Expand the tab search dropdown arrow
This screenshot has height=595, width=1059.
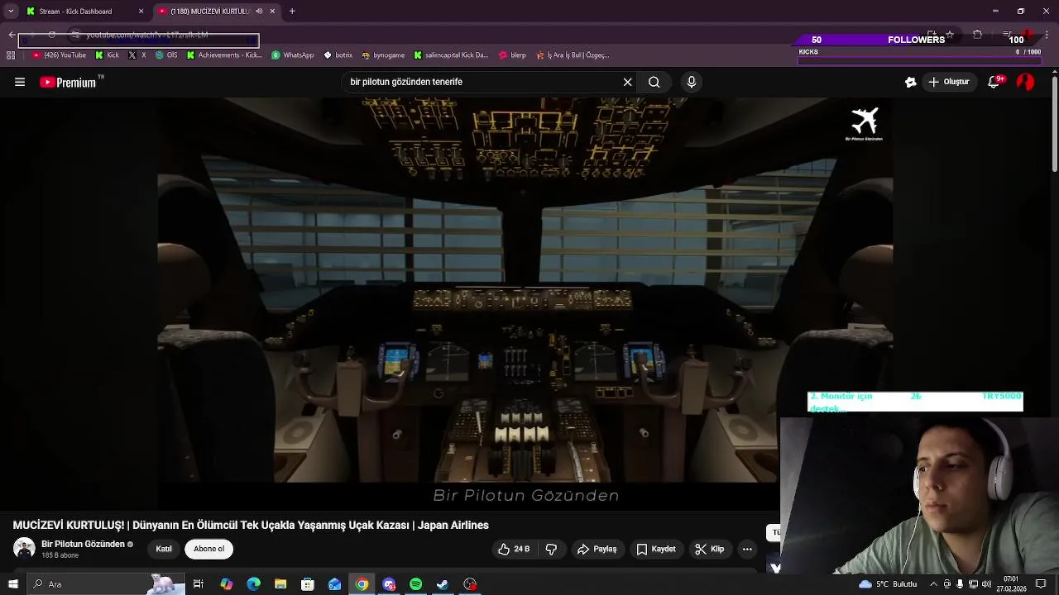(x=11, y=12)
